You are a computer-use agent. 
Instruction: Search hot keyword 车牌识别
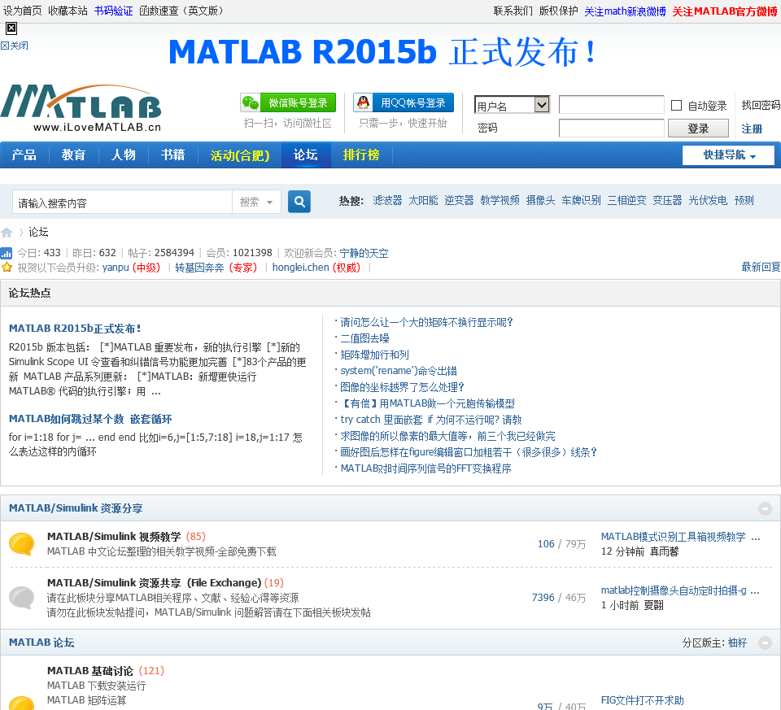[x=581, y=200]
